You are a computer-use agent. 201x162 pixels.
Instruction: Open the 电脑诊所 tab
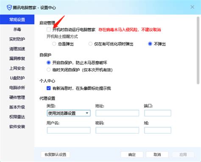coord(17,88)
